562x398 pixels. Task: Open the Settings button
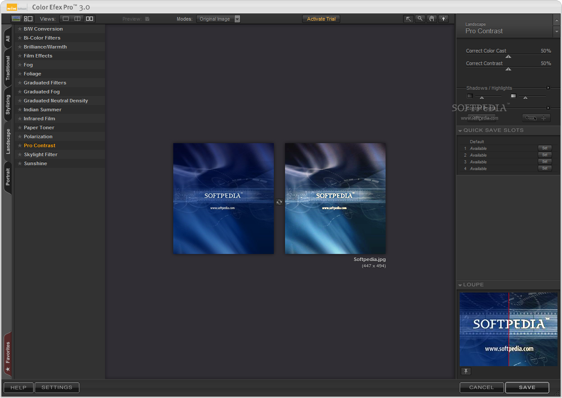(57, 388)
